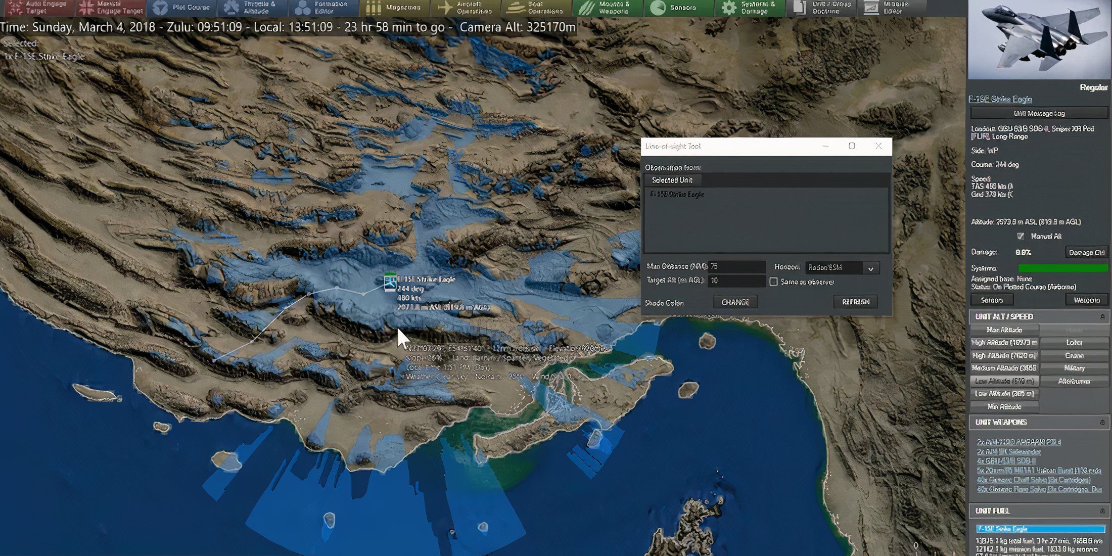The height and width of the screenshot is (556, 1112).
Task: Collapse the UNIT ALT / SPEED panel
Action: (1102, 316)
